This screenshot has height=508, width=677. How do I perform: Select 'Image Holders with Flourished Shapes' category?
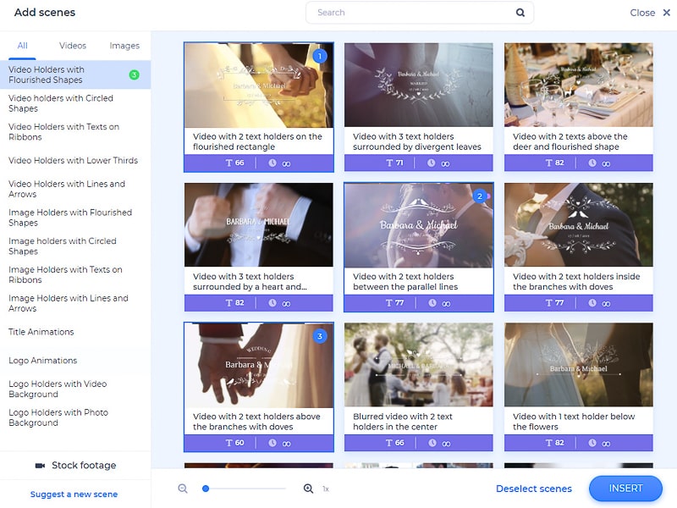coord(75,218)
